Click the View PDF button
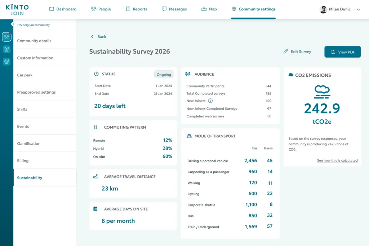 [x=342, y=52]
